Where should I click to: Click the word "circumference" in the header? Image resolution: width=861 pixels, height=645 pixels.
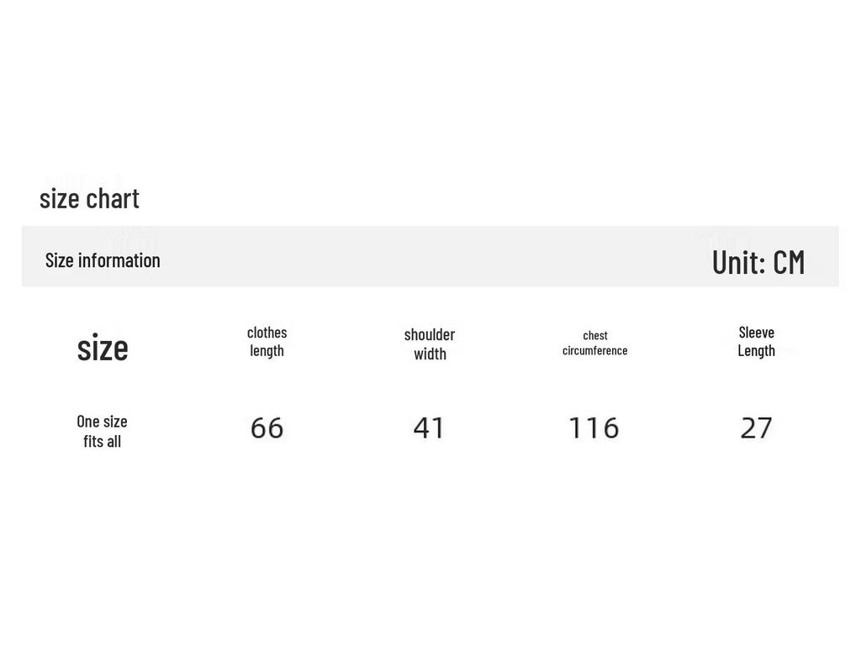point(595,350)
